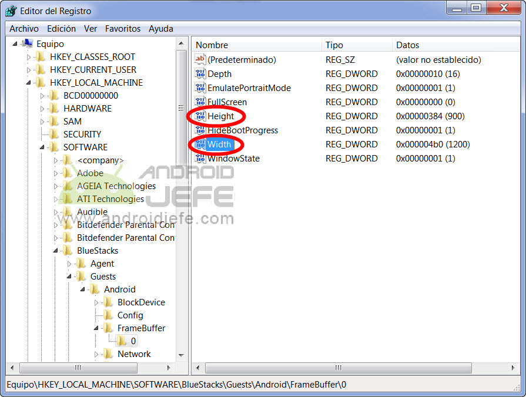The width and height of the screenshot is (526, 397).
Task: Select the (Predeterminado) string value icon
Action: coord(200,60)
